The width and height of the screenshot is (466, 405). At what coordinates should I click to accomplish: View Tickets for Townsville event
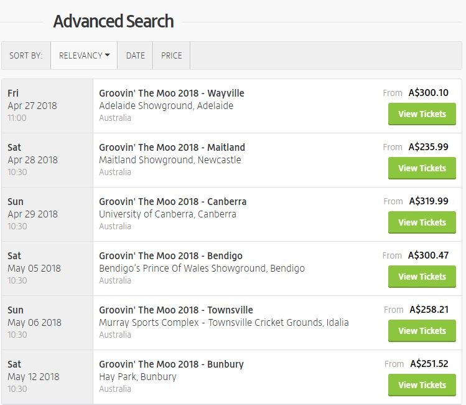pos(422,331)
